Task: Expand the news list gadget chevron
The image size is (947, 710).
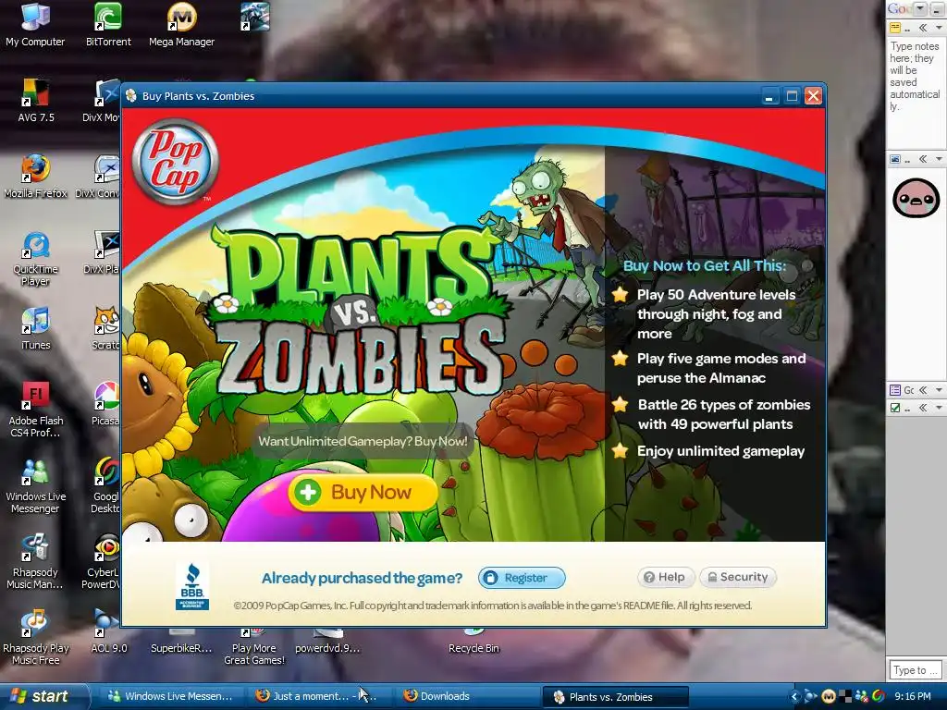Action: pyautogui.click(x=923, y=390)
